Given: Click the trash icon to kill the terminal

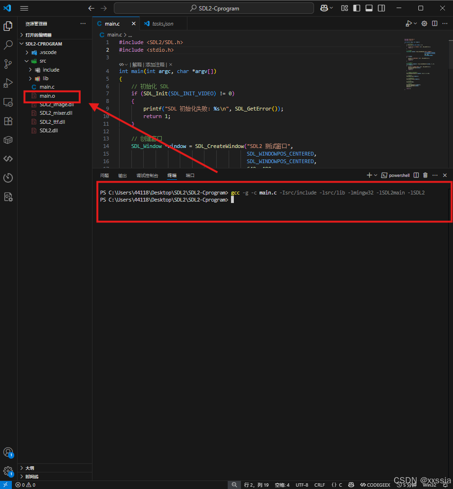Looking at the screenshot, I should (425, 175).
